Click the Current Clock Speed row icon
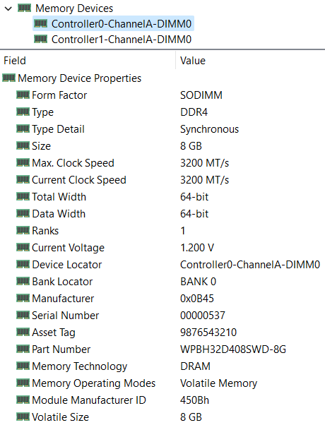The image size is (325, 425). pyautogui.click(x=23, y=179)
